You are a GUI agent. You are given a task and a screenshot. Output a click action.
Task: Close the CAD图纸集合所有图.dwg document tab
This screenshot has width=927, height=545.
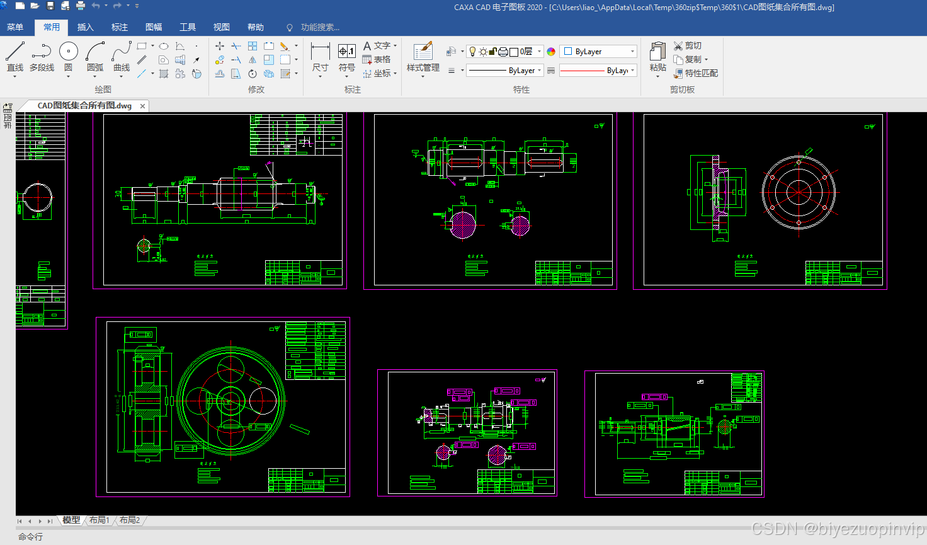143,106
